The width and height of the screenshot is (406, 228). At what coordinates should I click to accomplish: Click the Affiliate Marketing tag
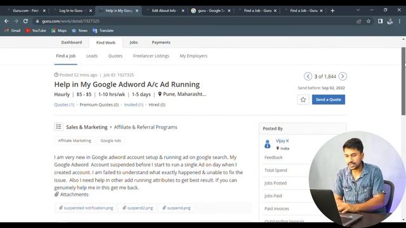(75, 141)
